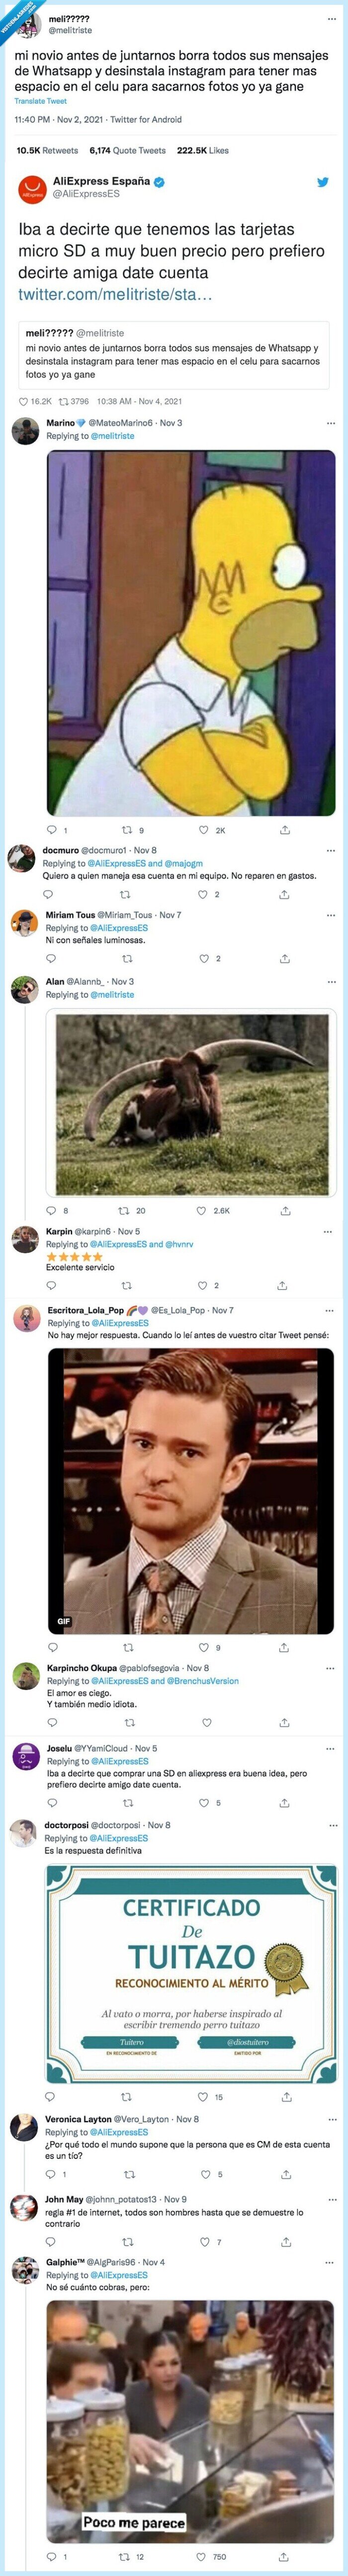Screen dimensions: 348x2576
Task: Open the twitter.com/melitriste link in AliExpress tweet
Action: [x=116, y=295]
